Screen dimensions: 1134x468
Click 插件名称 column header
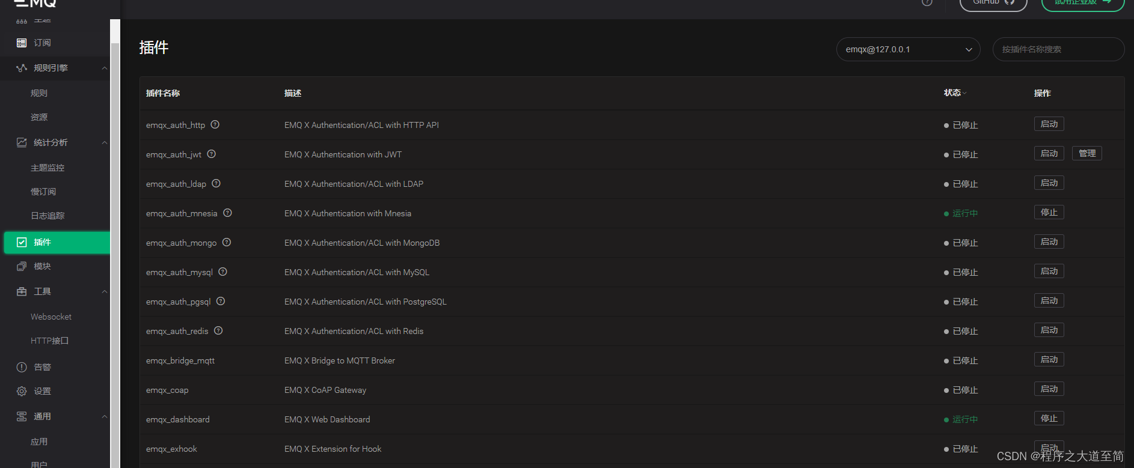point(163,93)
